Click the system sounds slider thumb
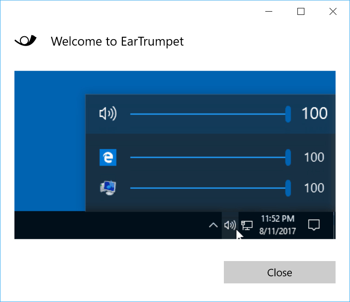The height and width of the screenshot is (302, 350). [x=288, y=188]
